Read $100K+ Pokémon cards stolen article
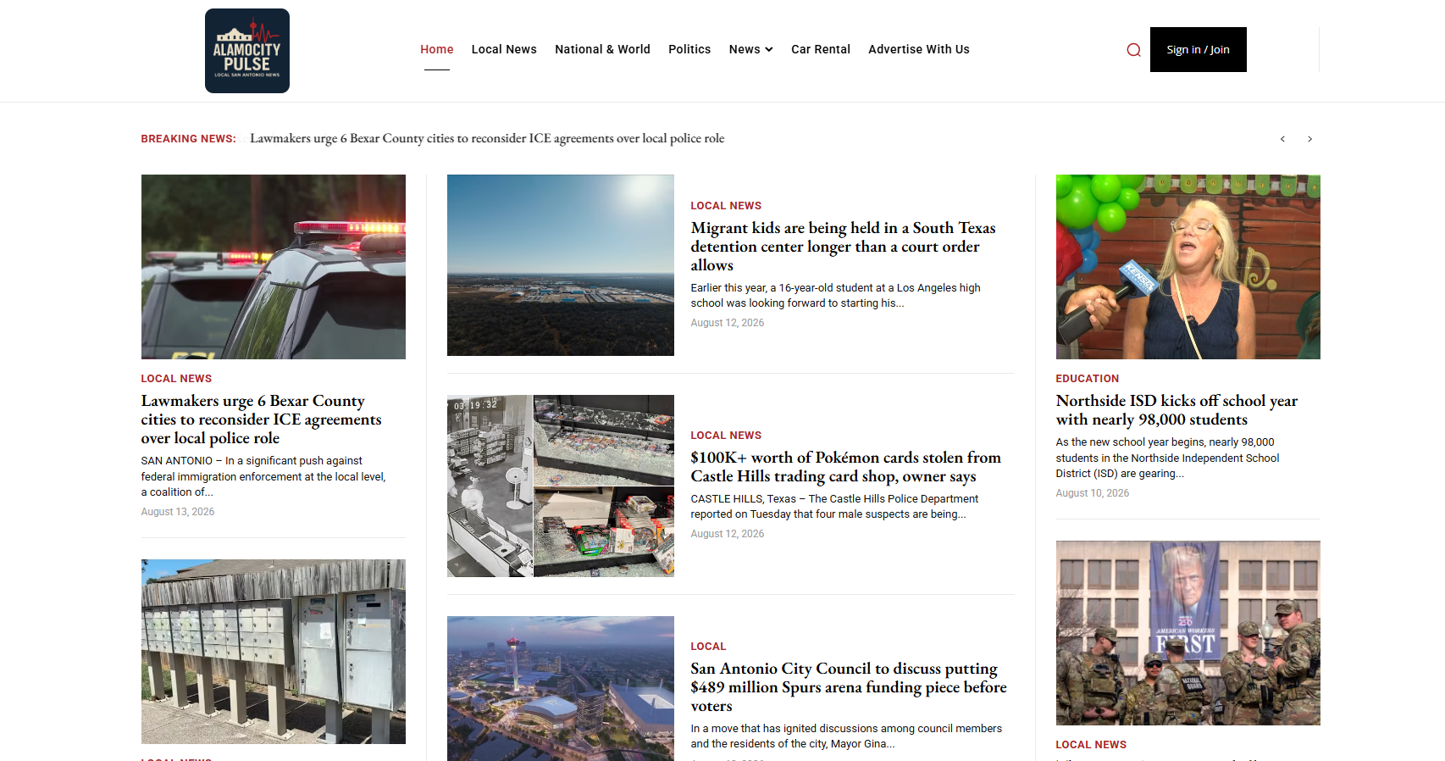Image resolution: width=1445 pixels, height=761 pixels. (845, 467)
